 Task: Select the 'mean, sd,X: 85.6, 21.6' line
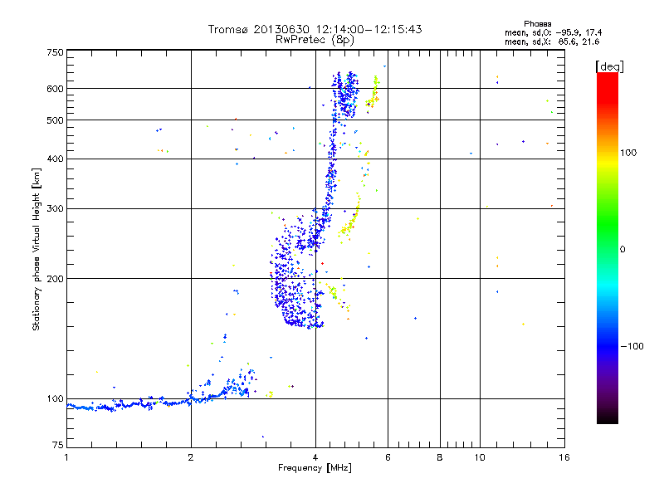pyautogui.click(x=552, y=41)
